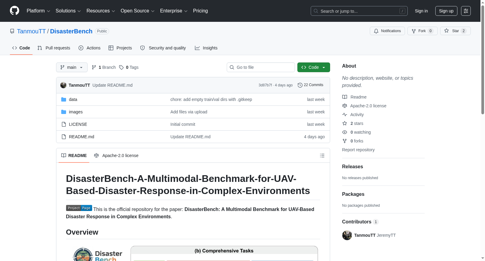Screen dimensions: 485x261
Task: Open the Contributors heading link
Action: pos(360,222)
